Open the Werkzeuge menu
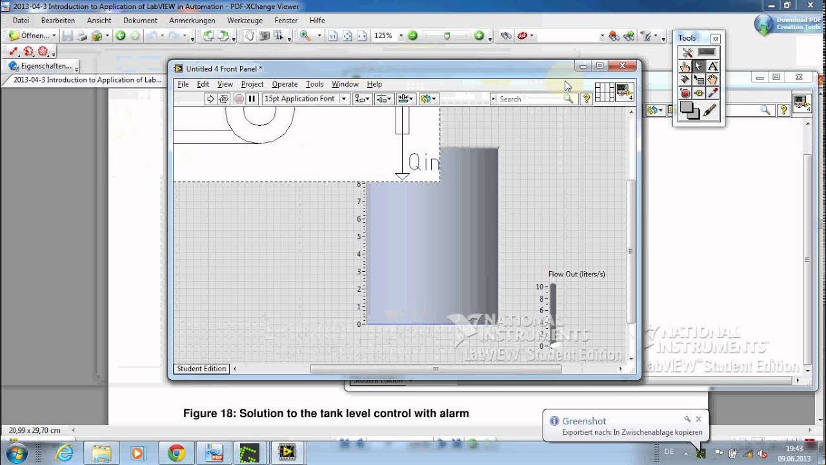 coord(245,21)
